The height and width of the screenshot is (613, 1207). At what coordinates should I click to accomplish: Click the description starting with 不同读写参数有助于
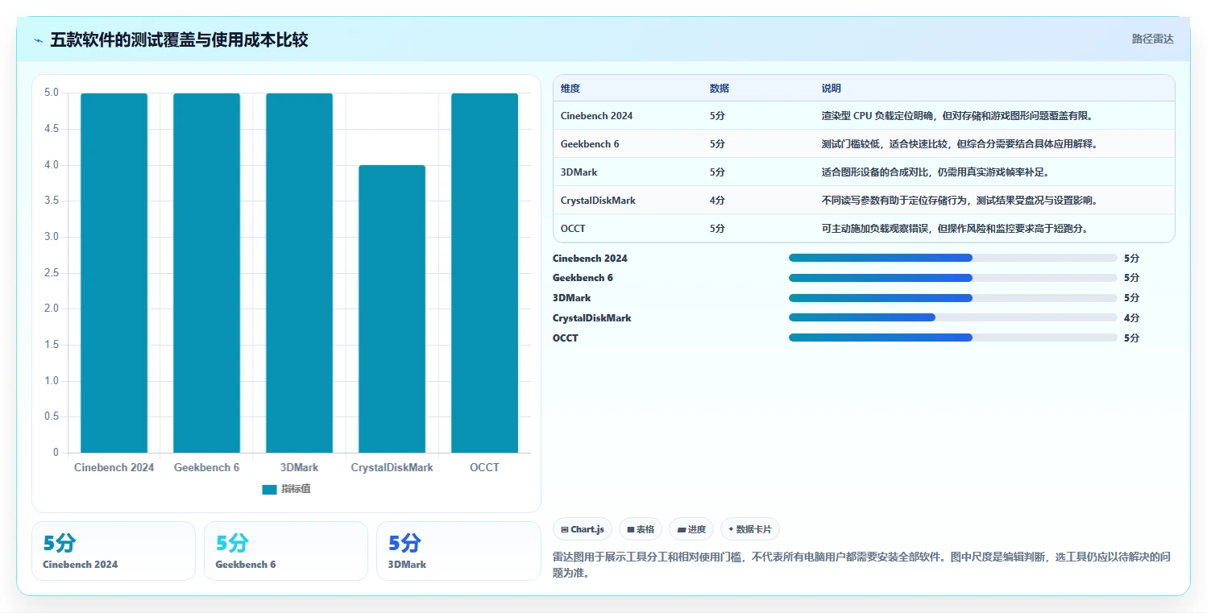click(x=960, y=201)
